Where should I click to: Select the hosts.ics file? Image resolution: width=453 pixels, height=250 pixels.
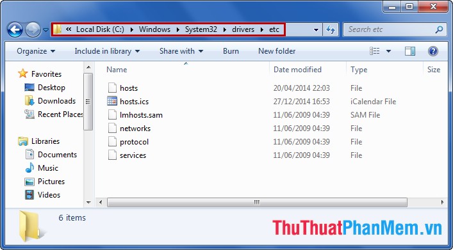pyautogui.click(x=134, y=102)
